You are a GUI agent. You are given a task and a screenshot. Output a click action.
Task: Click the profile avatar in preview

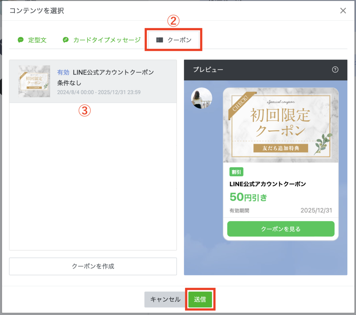click(202, 98)
